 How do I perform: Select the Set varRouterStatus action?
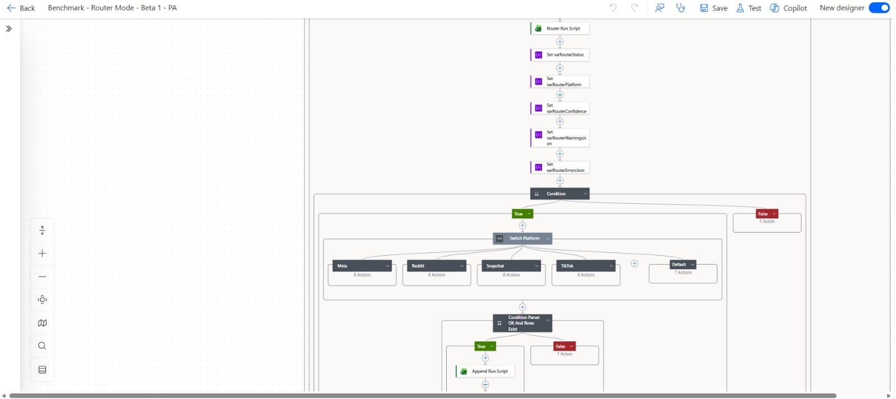click(x=560, y=55)
